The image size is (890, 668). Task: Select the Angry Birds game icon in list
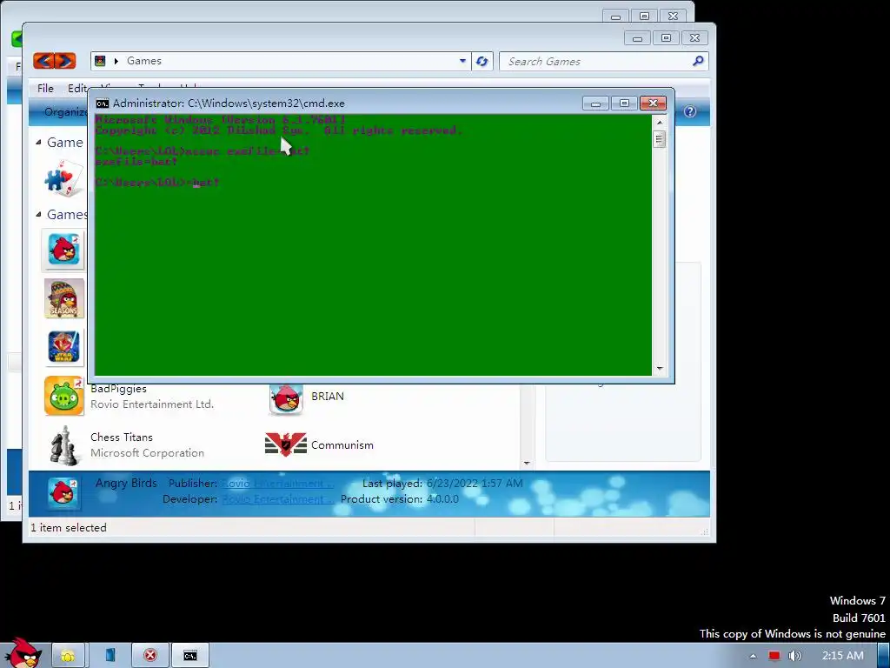pyautogui.click(x=63, y=250)
